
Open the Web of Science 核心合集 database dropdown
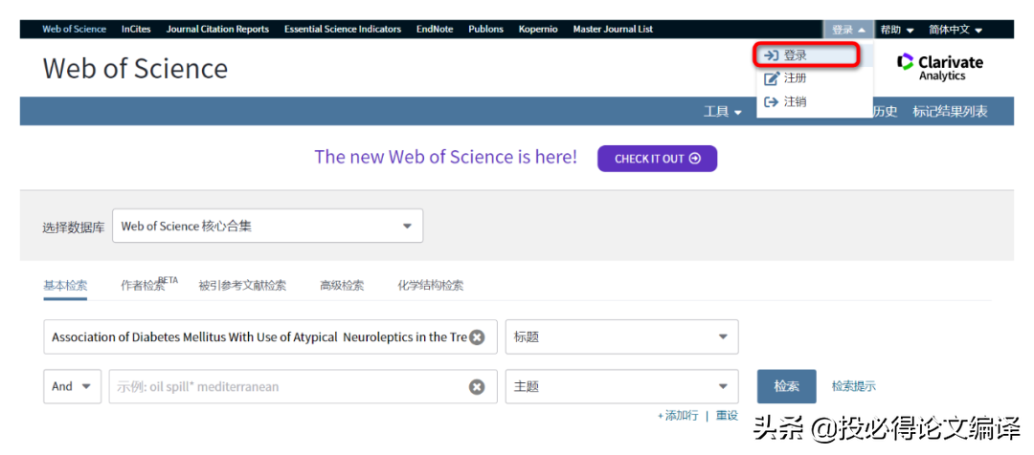click(267, 227)
